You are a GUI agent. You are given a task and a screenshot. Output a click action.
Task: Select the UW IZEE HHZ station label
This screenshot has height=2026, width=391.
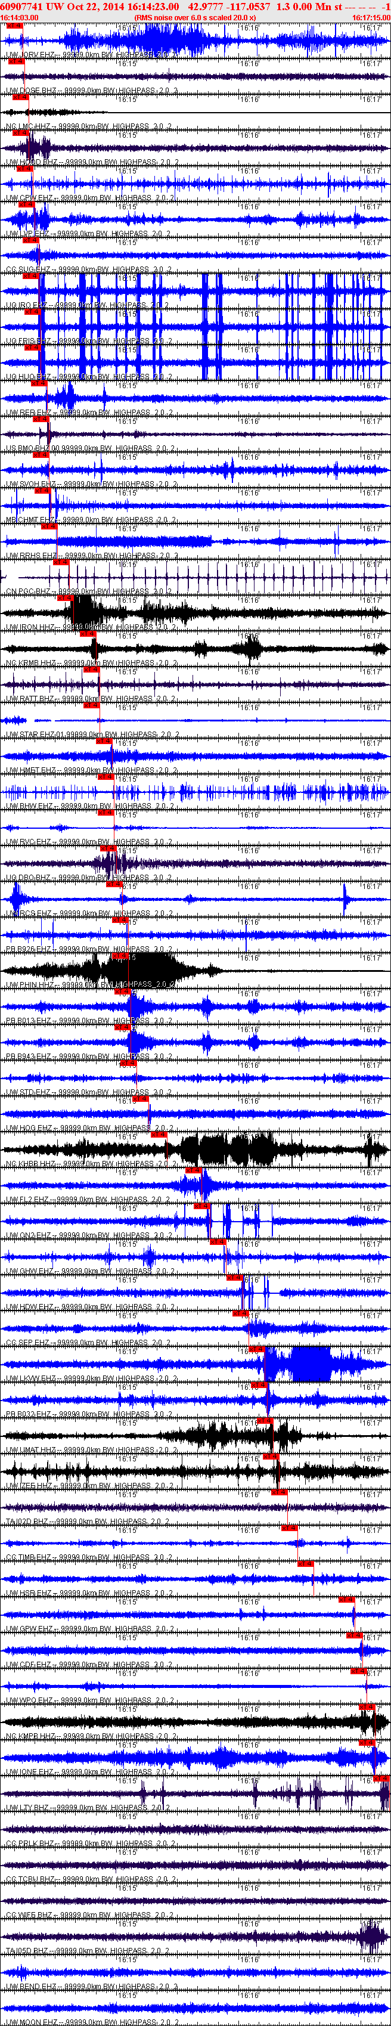(91, 1485)
